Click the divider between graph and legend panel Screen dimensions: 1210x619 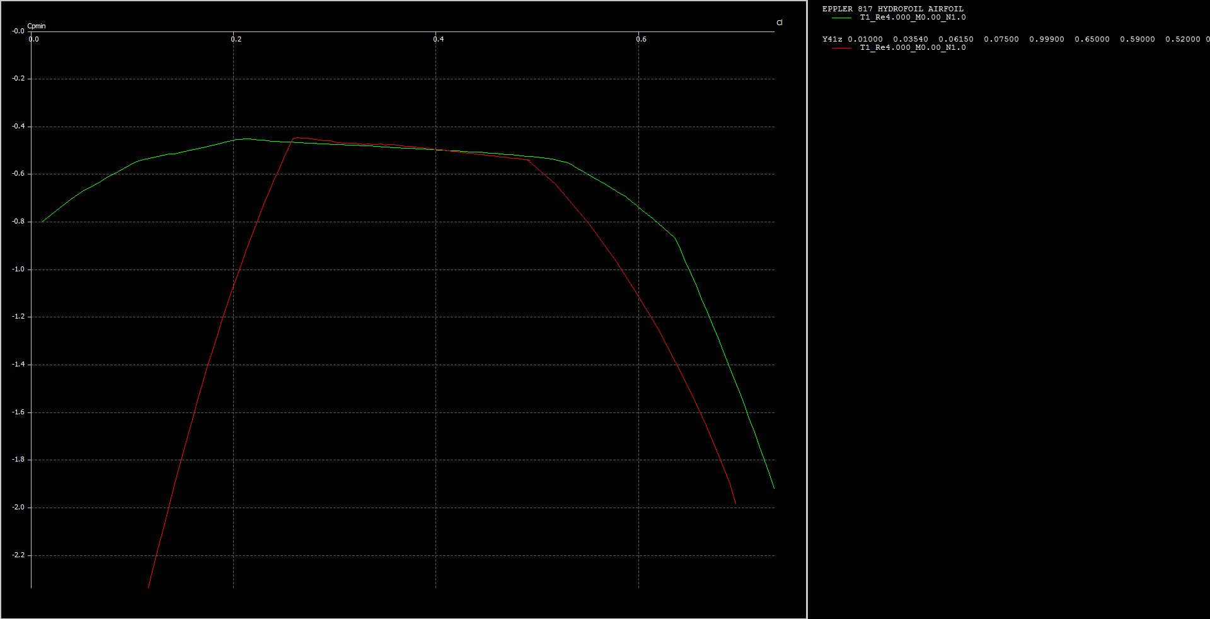pyautogui.click(x=807, y=309)
